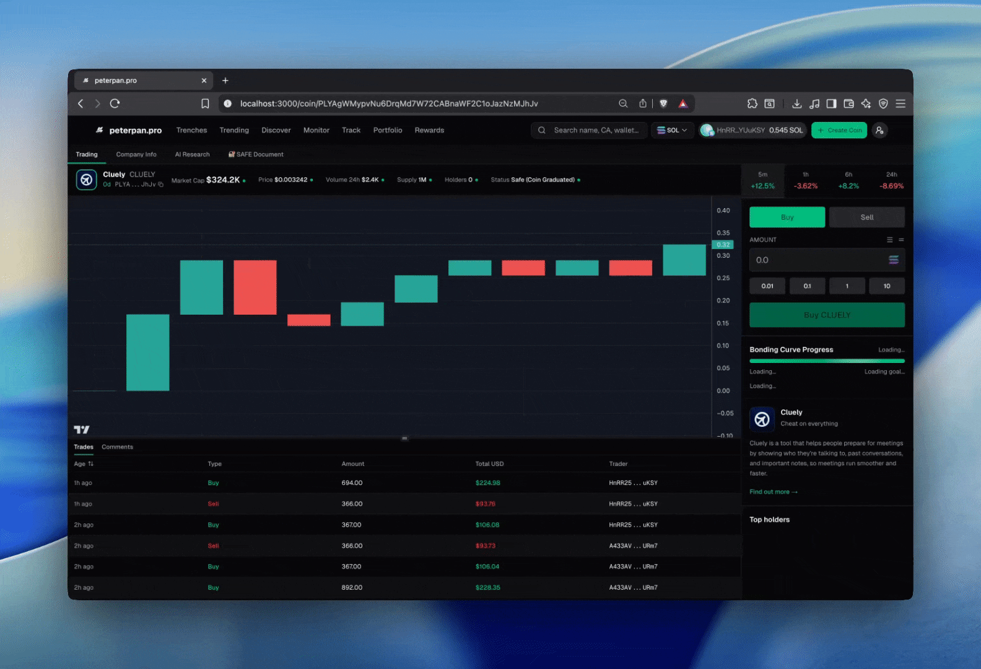Select the 6h timeframe change
This screenshot has height=669, width=981.
pyautogui.click(x=848, y=180)
